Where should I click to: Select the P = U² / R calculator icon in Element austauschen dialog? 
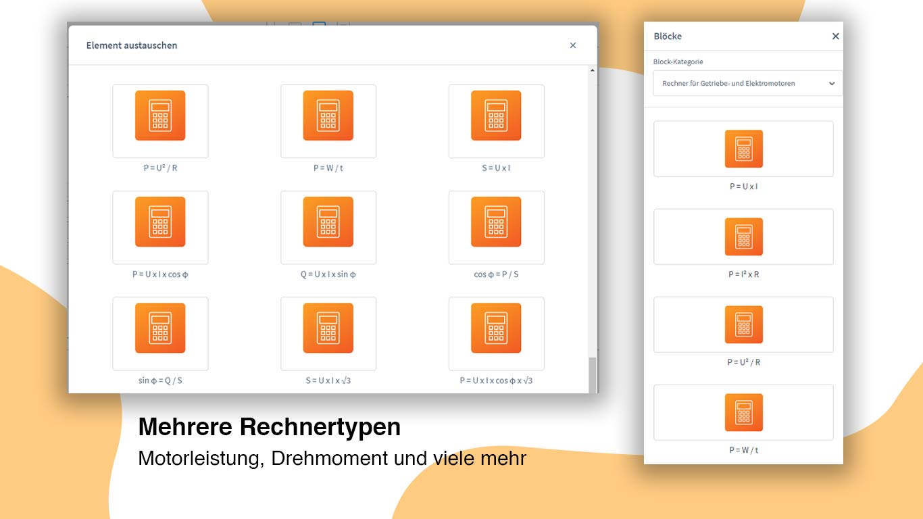point(160,116)
